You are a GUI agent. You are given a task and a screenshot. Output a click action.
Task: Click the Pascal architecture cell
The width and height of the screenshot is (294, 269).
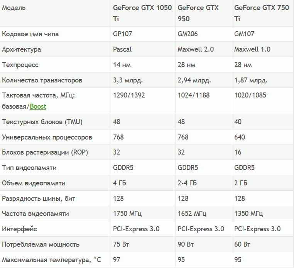coord(122,49)
